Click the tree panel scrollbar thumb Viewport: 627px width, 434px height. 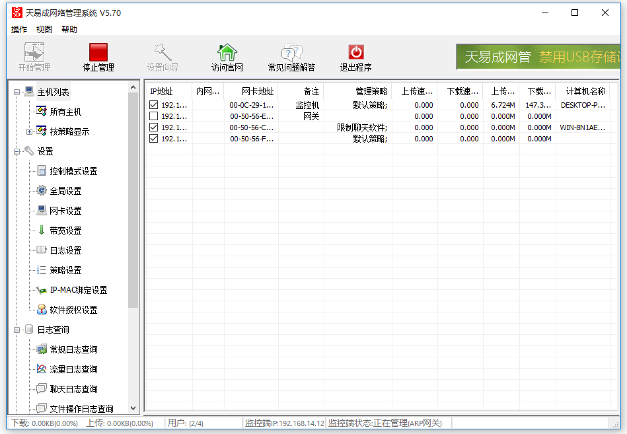pyautogui.click(x=133, y=199)
